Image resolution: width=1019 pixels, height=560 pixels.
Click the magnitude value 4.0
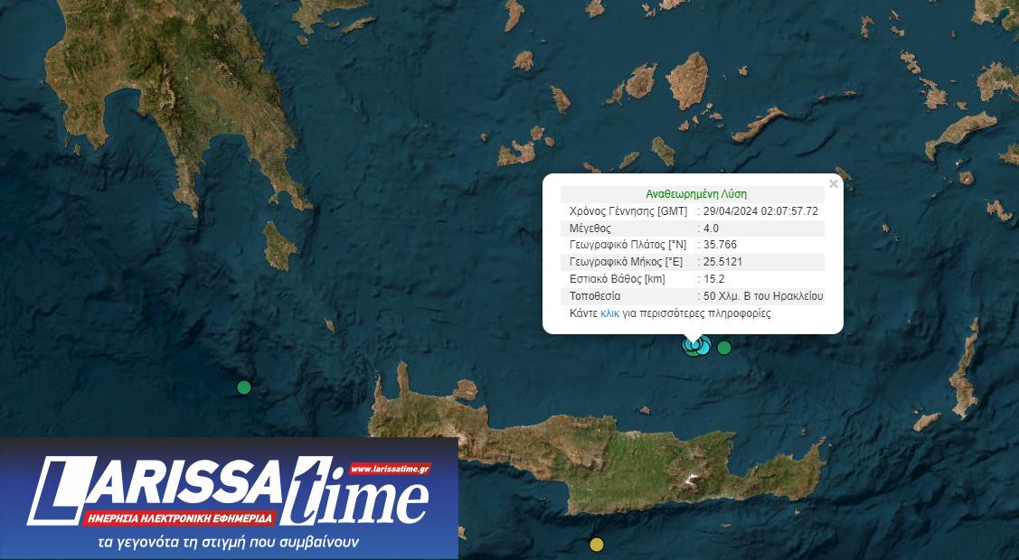pyautogui.click(x=711, y=229)
